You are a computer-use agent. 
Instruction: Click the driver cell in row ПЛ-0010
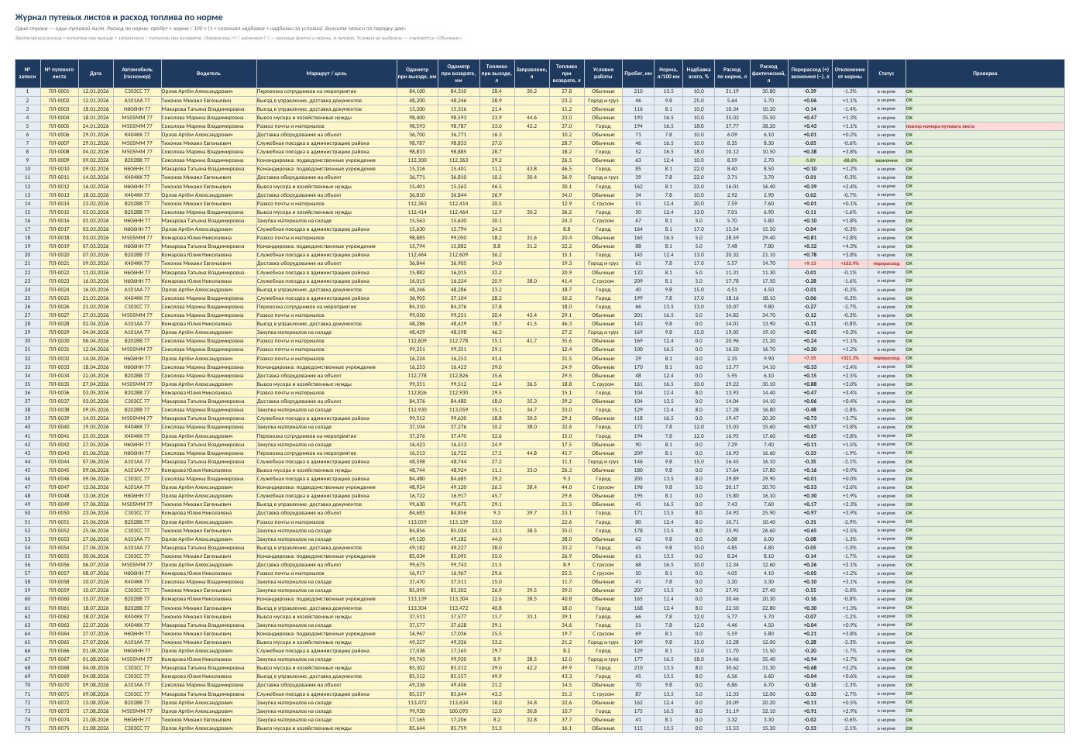click(x=209, y=169)
